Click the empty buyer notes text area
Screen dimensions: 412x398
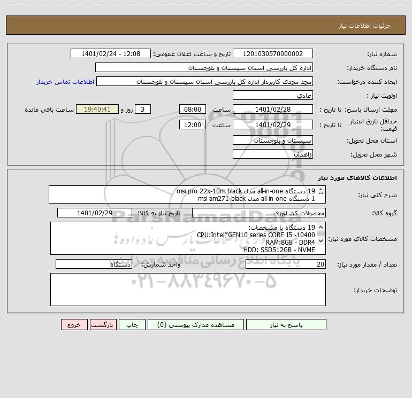pos(188,290)
